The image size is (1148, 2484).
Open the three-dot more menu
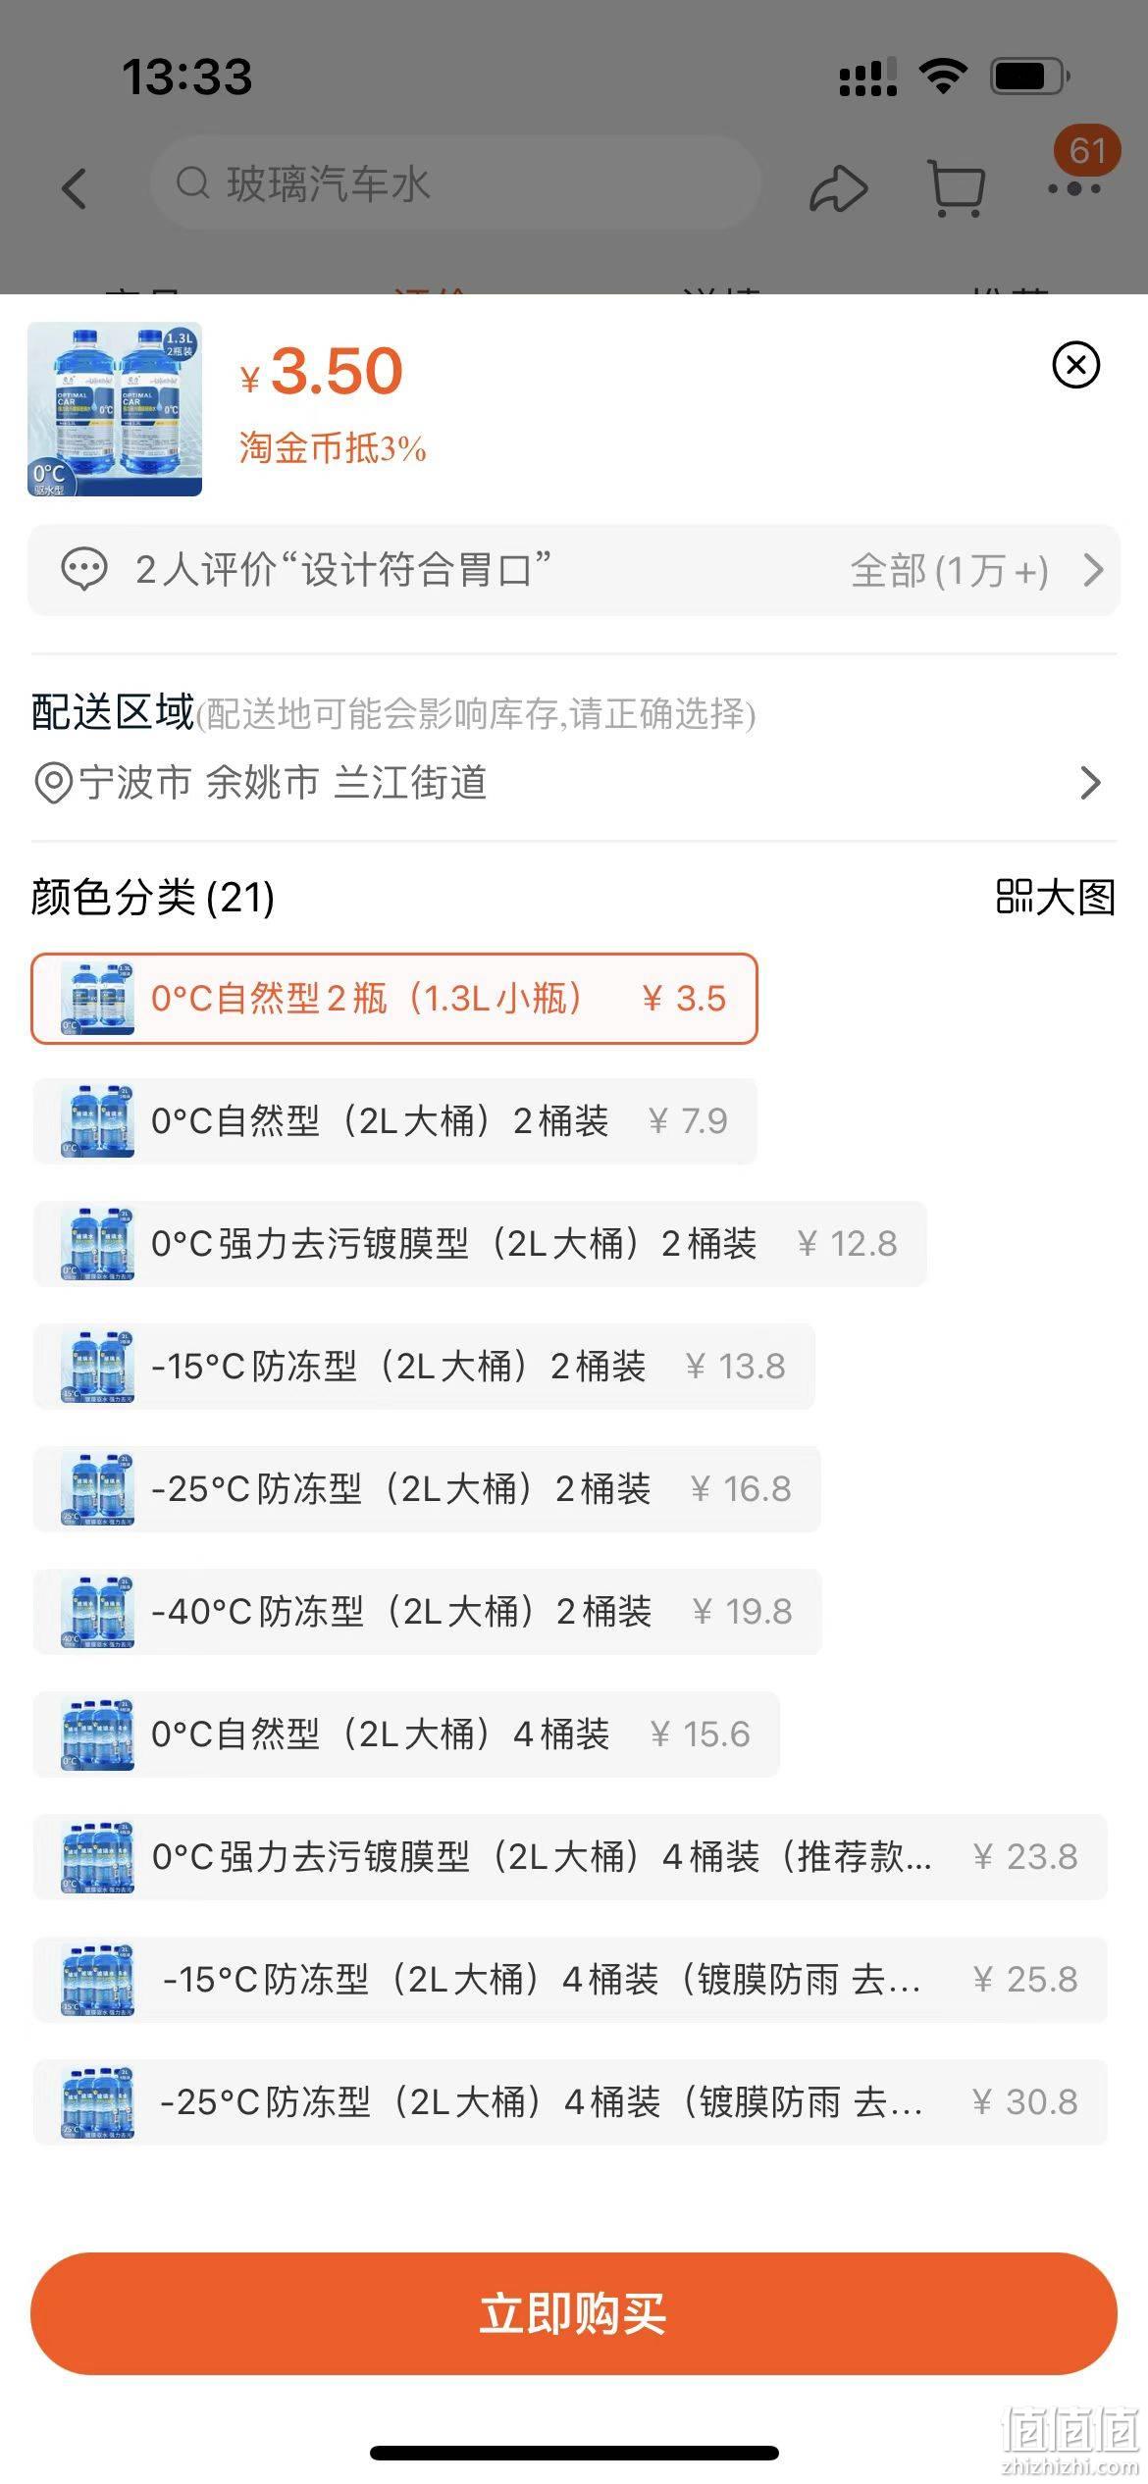(x=1073, y=188)
